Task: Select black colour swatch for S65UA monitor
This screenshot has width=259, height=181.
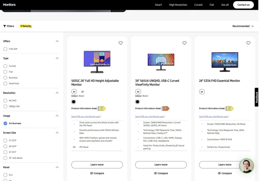Action: pos(138,102)
